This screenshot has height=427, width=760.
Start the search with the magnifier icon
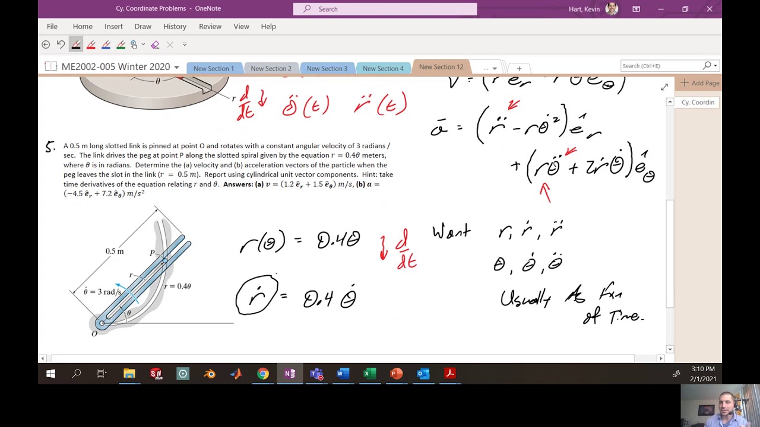(707, 66)
